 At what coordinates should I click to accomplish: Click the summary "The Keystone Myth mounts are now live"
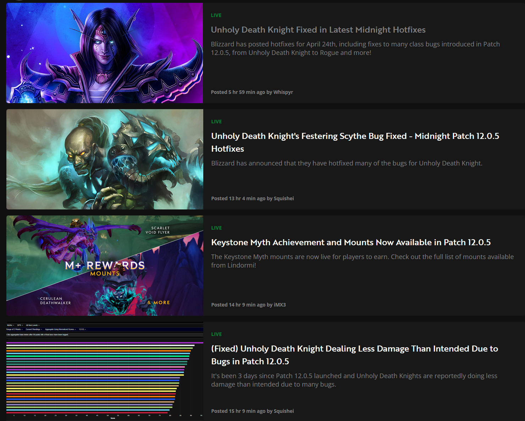click(363, 261)
